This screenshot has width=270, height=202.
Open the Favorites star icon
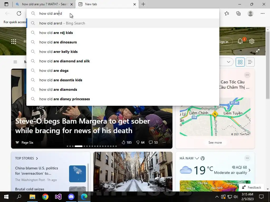click(x=227, y=13)
